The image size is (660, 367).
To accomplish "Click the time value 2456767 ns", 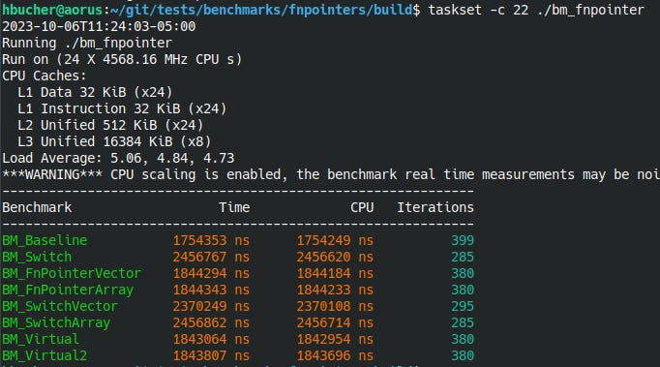I will 211,257.
